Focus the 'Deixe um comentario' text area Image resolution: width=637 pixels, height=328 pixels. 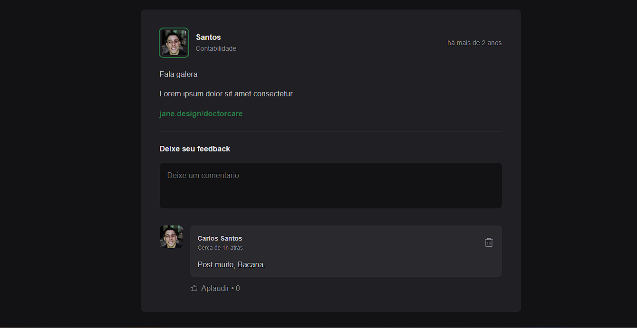pos(331,186)
